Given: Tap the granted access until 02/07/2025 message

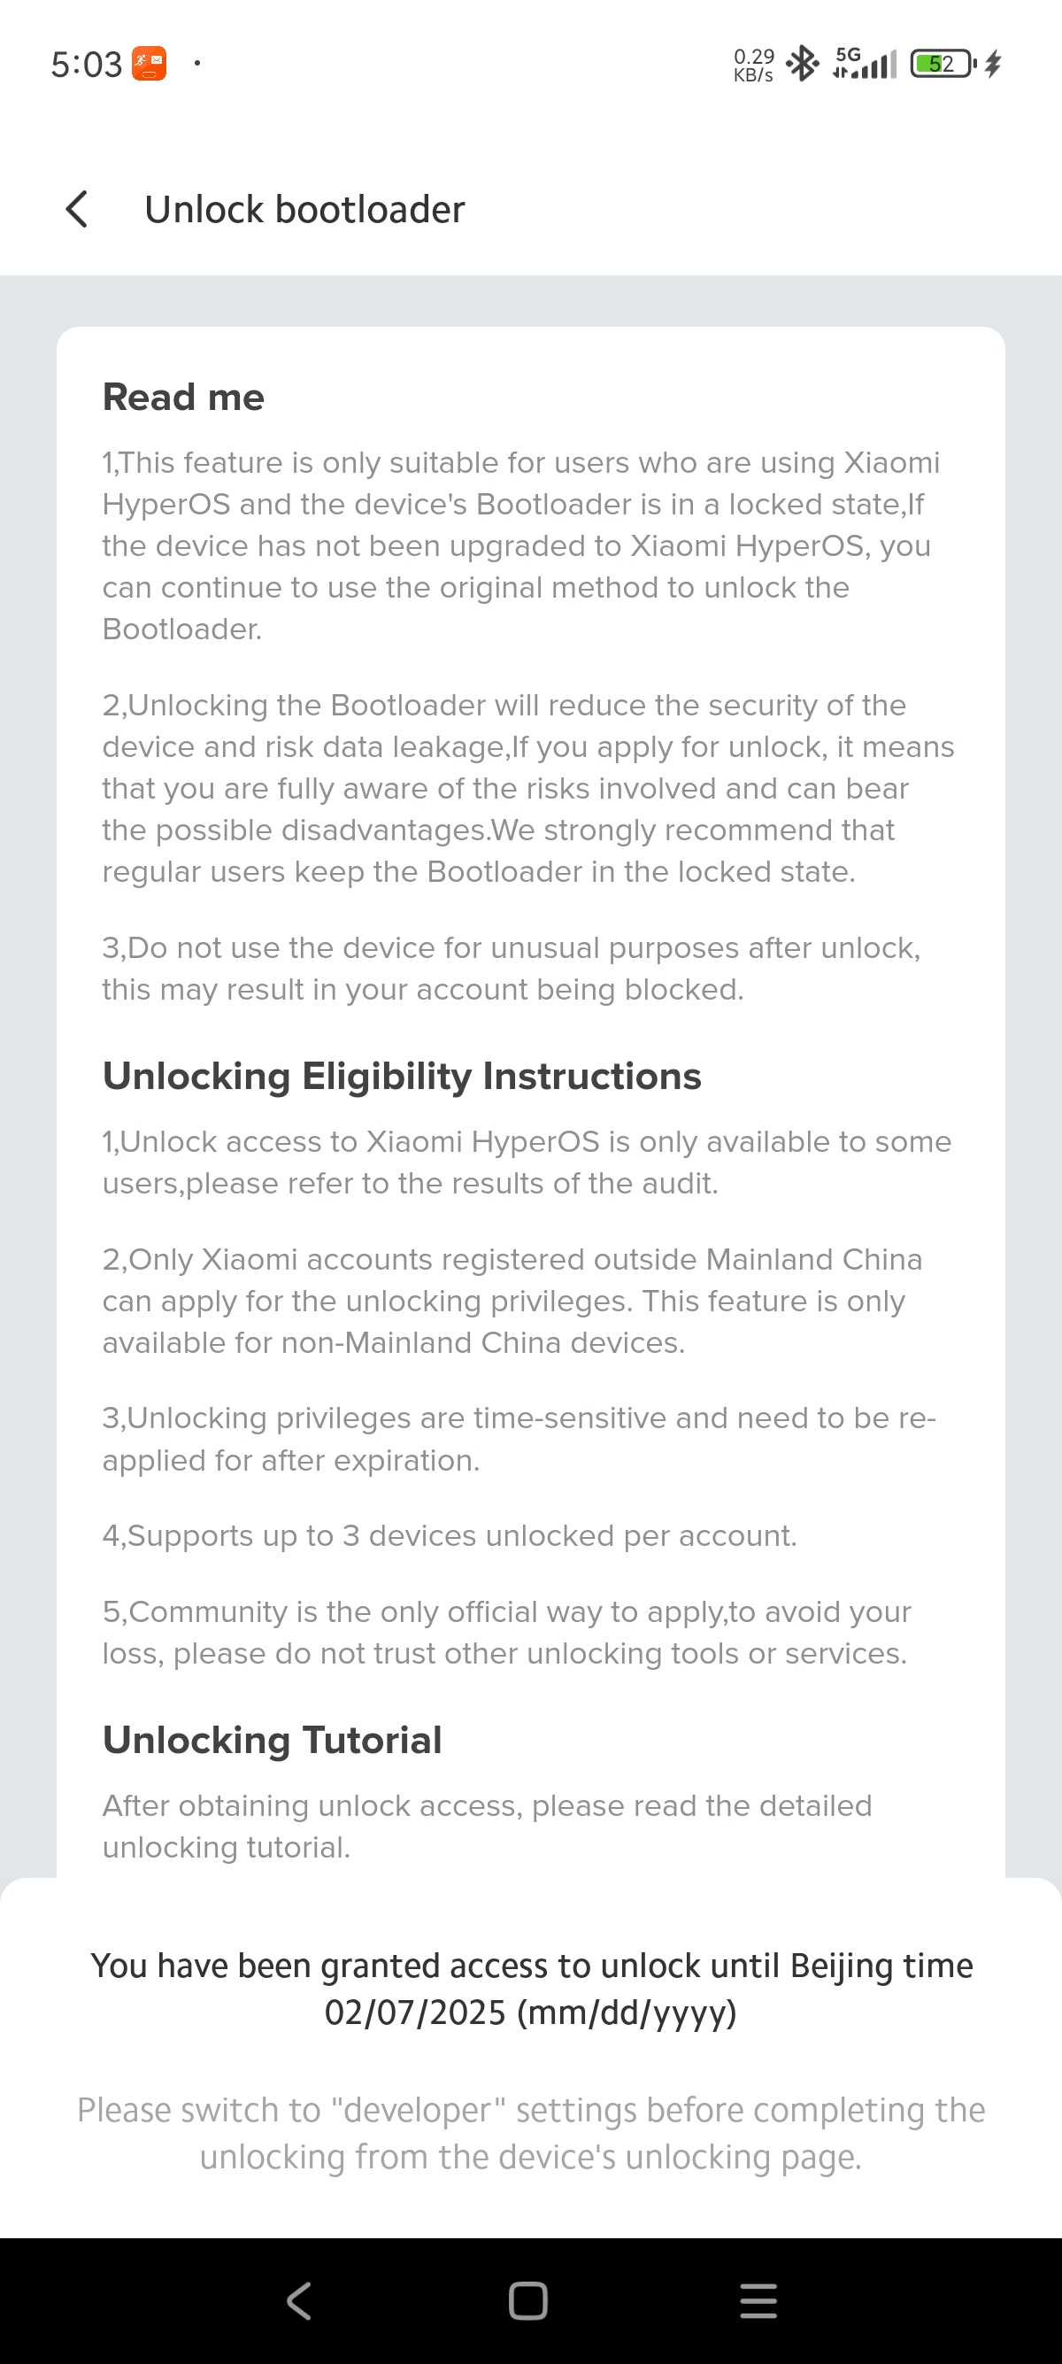Looking at the screenshot, I should 531,1989.
